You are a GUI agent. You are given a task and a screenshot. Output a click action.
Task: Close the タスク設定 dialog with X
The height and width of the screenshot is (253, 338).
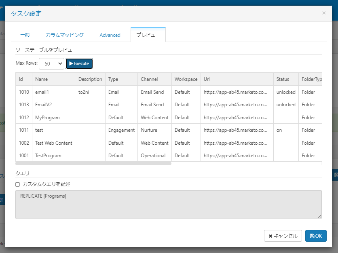point(324,13)
